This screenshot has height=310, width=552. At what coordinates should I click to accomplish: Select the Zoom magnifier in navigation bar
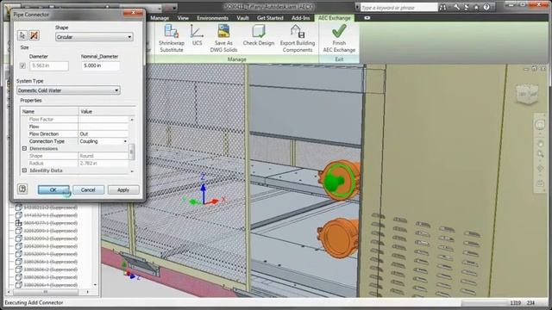[x=540, y=154]
